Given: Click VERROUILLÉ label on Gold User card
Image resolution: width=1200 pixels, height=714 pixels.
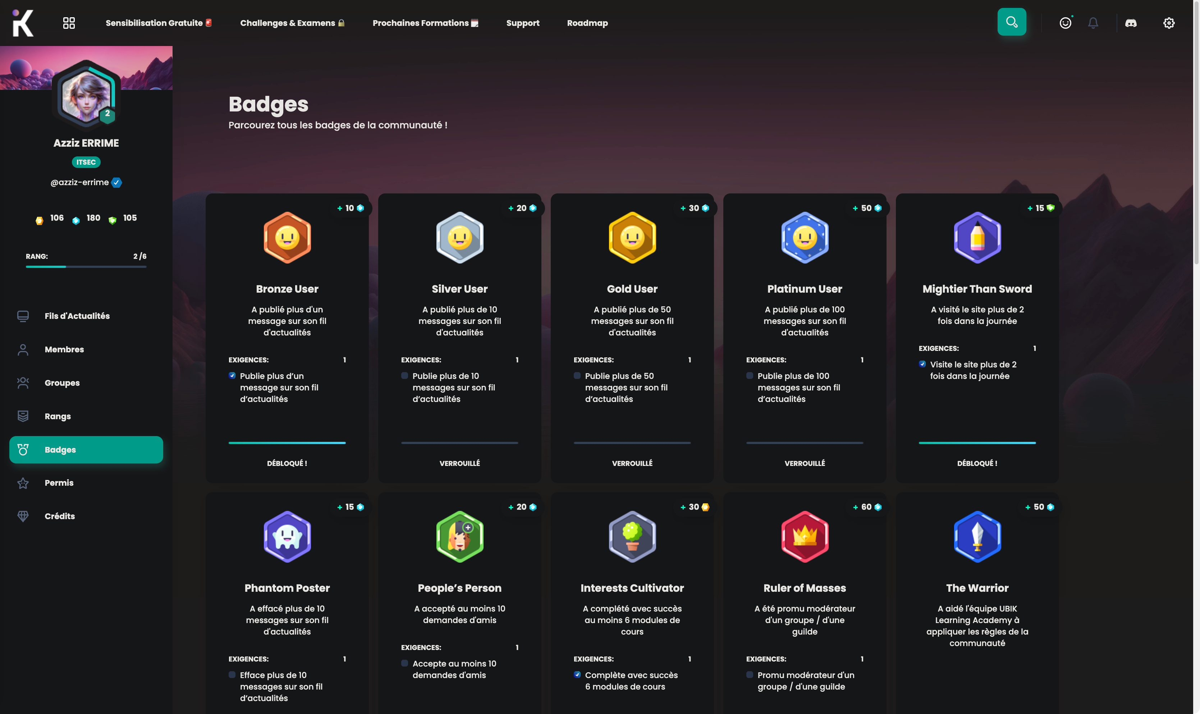Looking at the screenshot, I should click(632, 463).
